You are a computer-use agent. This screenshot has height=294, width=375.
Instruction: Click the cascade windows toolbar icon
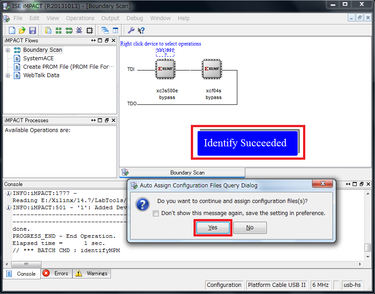click(105, 30)
